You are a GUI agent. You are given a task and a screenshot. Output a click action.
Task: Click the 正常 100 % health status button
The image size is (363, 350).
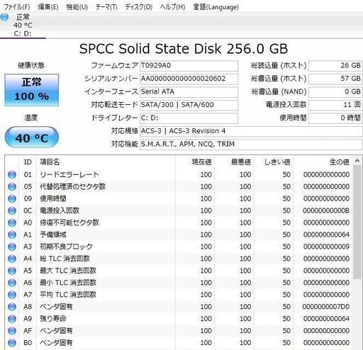[32, 90]
